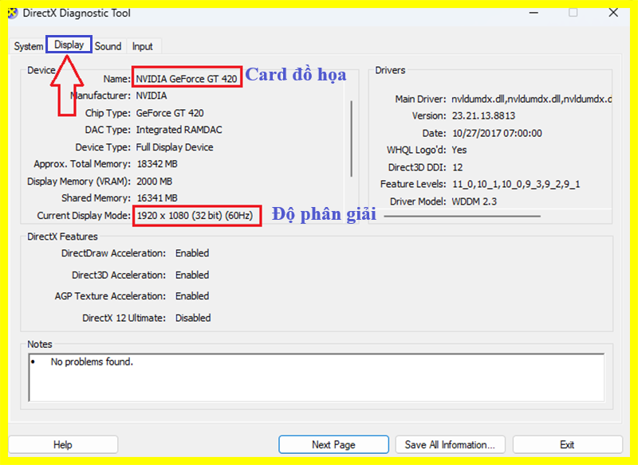This screenshot has height=465, width=638.
Task: Click the driver date 10/27/2017 07:00:00
Action: pyautogui.click(x=497, y=133)
